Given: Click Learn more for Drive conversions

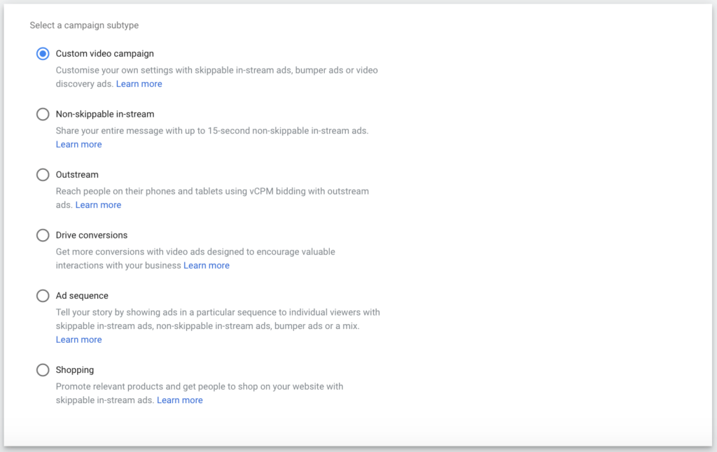Looking at the screenshot, I should pyautogui.click(x=207, y=266).
